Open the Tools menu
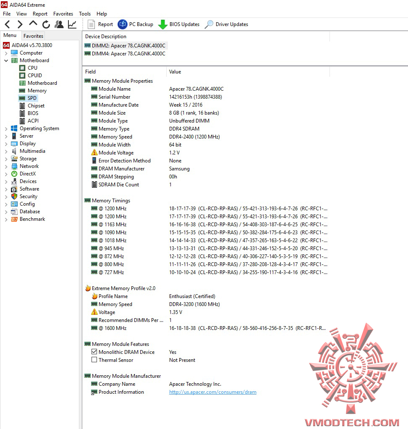The width and height of the screenshot is (408, 429). coord(85,14)
